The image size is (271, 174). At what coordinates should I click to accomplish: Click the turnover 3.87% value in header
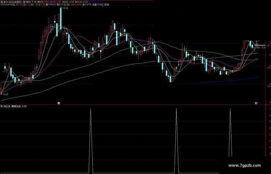(88, 5)
